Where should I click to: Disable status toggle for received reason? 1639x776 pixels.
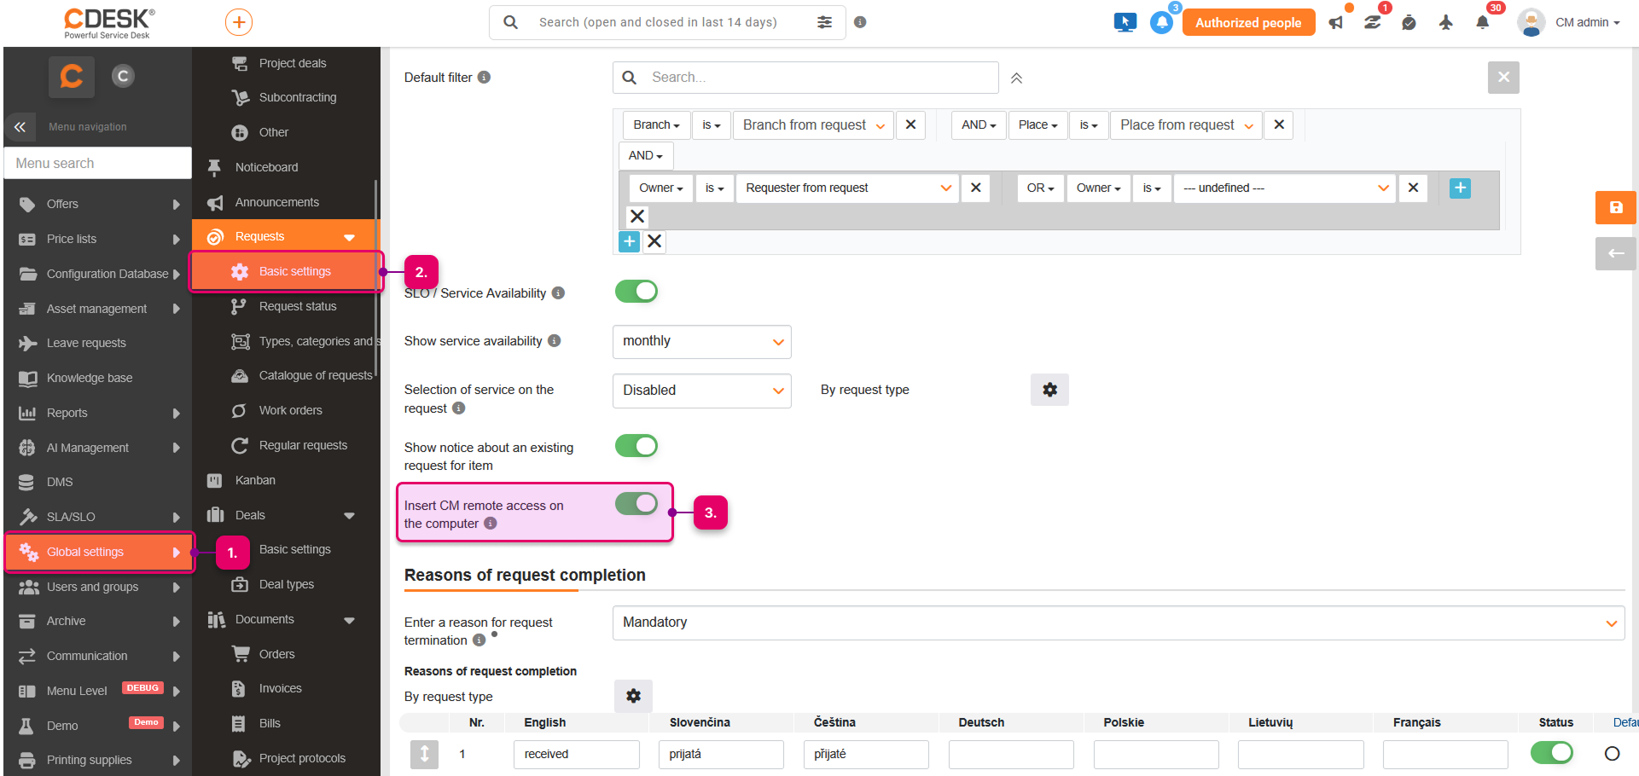pyautogui.click(x=1551, y=753)
